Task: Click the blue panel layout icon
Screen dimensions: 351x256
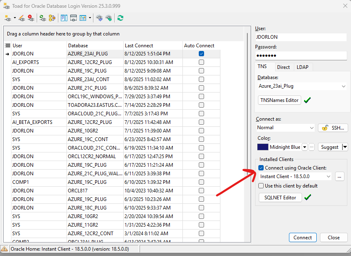Action: coord(64,18)
